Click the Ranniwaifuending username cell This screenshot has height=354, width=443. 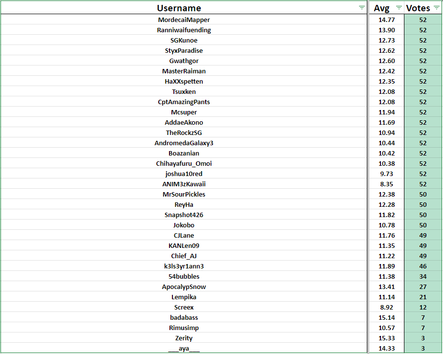[x=184, y=30]
